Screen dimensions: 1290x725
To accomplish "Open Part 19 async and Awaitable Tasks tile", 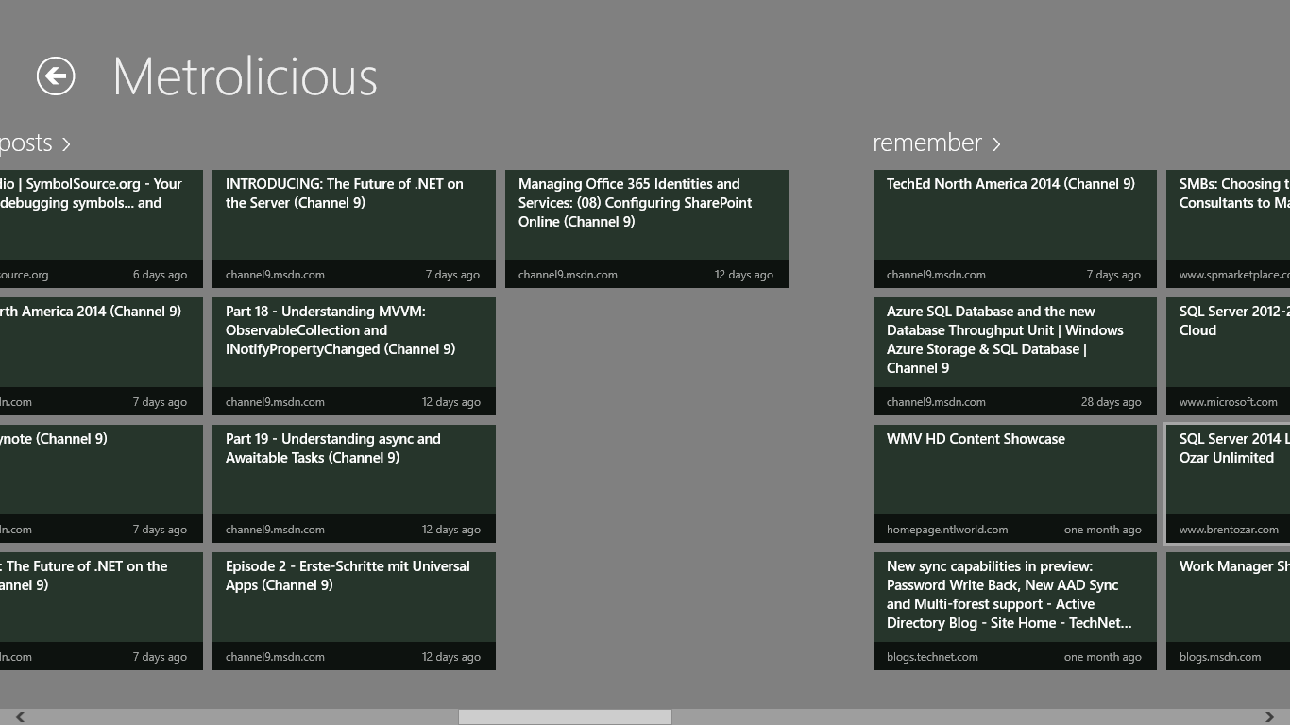I will click(x=354, y=483).
